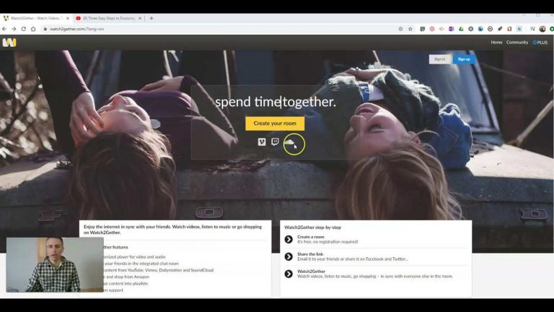Switch to the YouTube Three Easy Steps tab
The height and width of the screenshot is (312, 554).
pos(107,18)
